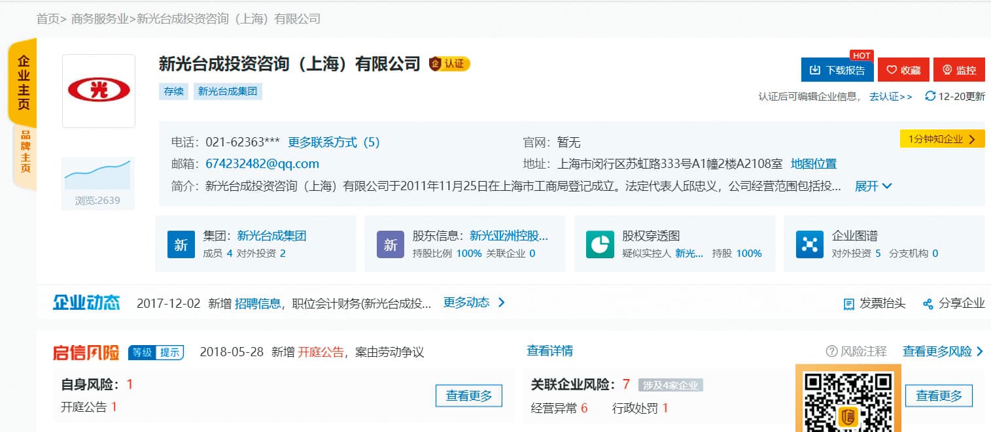The image size is (991, 432).
Task: Click the 认证 certification badge
Action: (449, 63)
